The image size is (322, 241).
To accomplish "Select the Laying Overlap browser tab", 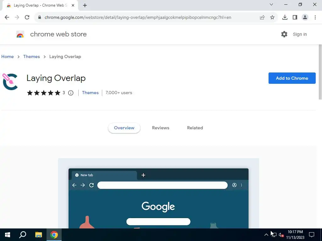I will pyautogui.click(x=40, y=6).
